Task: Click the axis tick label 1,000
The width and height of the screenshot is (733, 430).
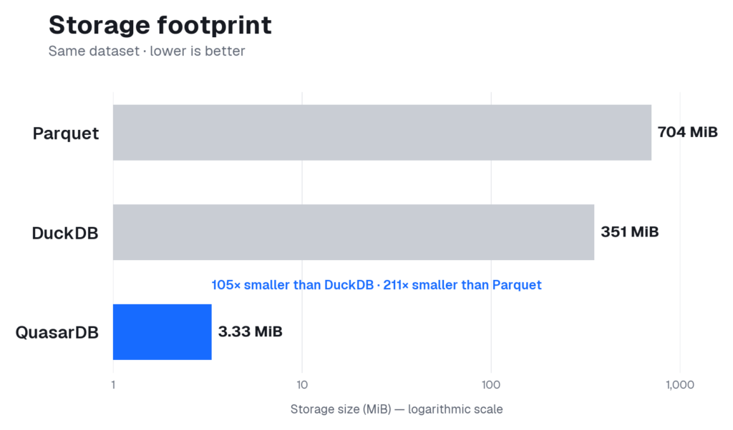Action: coord(680,385)
